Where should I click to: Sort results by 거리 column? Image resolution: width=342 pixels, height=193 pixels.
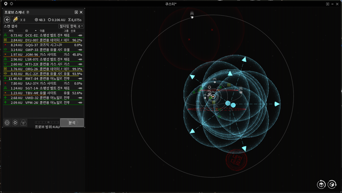pyautogui.click(x=11, y=31)
